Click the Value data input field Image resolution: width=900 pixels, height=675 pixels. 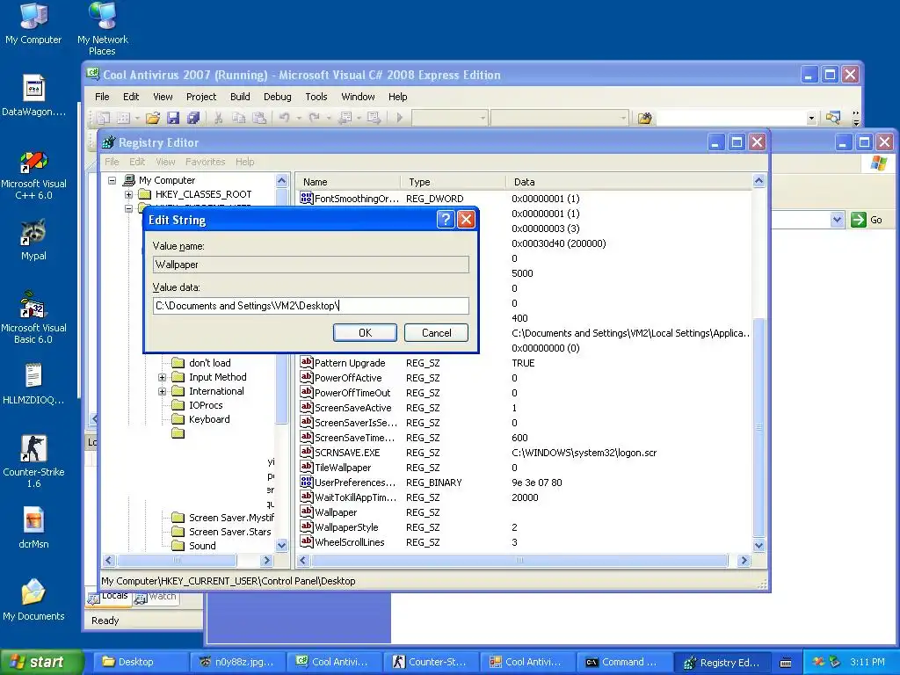coord(311,306)
